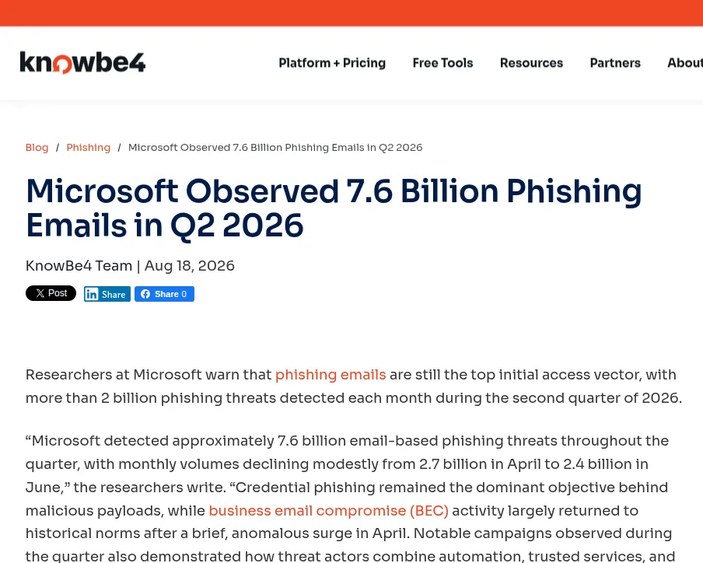The width and height of the screenshot is (703, 563).
Task: Click the KnowBe4 logo
Action: 82,62
